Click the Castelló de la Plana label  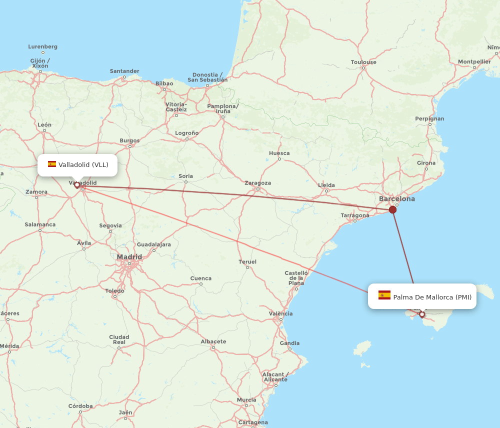tap(296, 278)
